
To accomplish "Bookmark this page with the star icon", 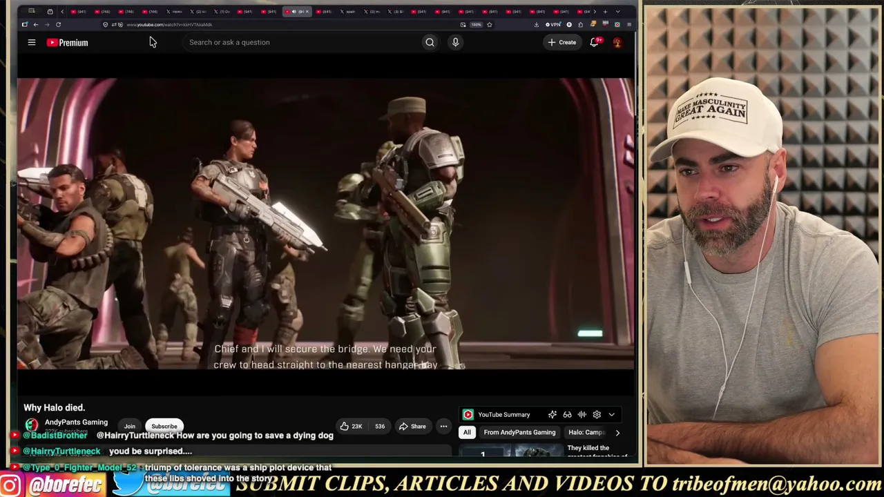I will [x=489, y=25].
